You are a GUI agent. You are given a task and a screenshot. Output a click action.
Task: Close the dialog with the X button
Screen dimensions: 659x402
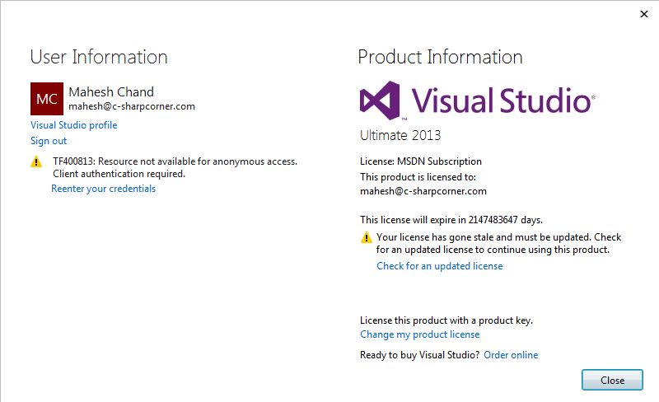point(643,14)
